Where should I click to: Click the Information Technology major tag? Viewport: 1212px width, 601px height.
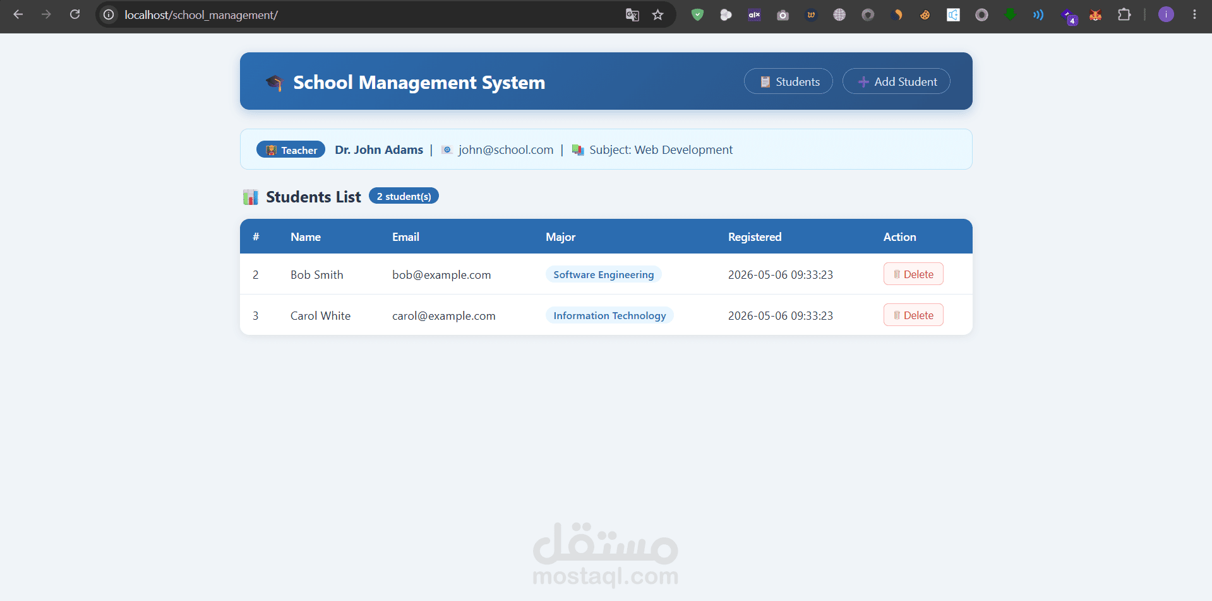pos(609,315)
